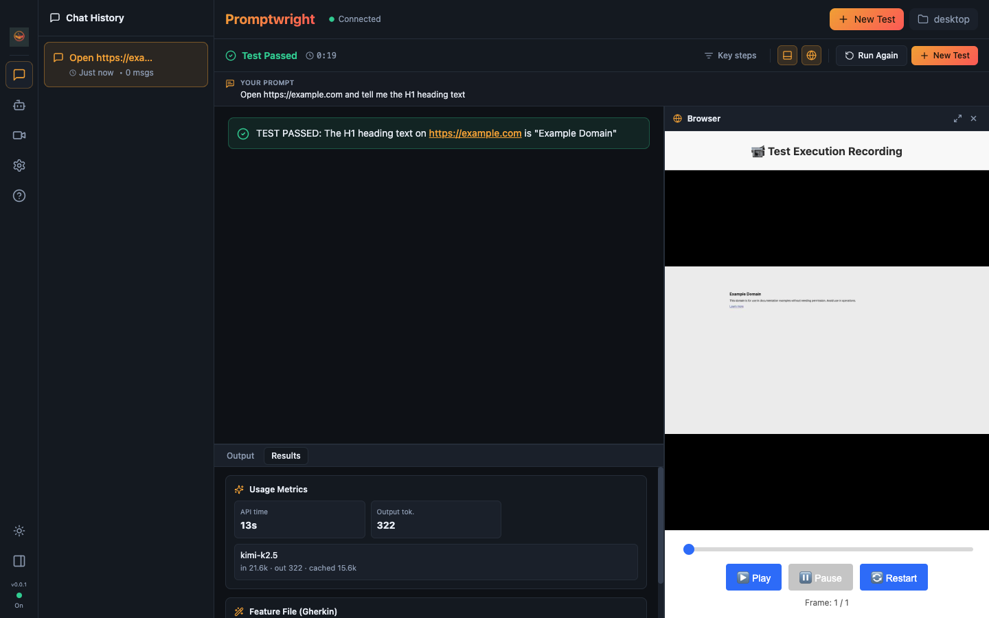Click the New Test button in top bar
This screenshot has height=618, width=989.
click(867, 19)
